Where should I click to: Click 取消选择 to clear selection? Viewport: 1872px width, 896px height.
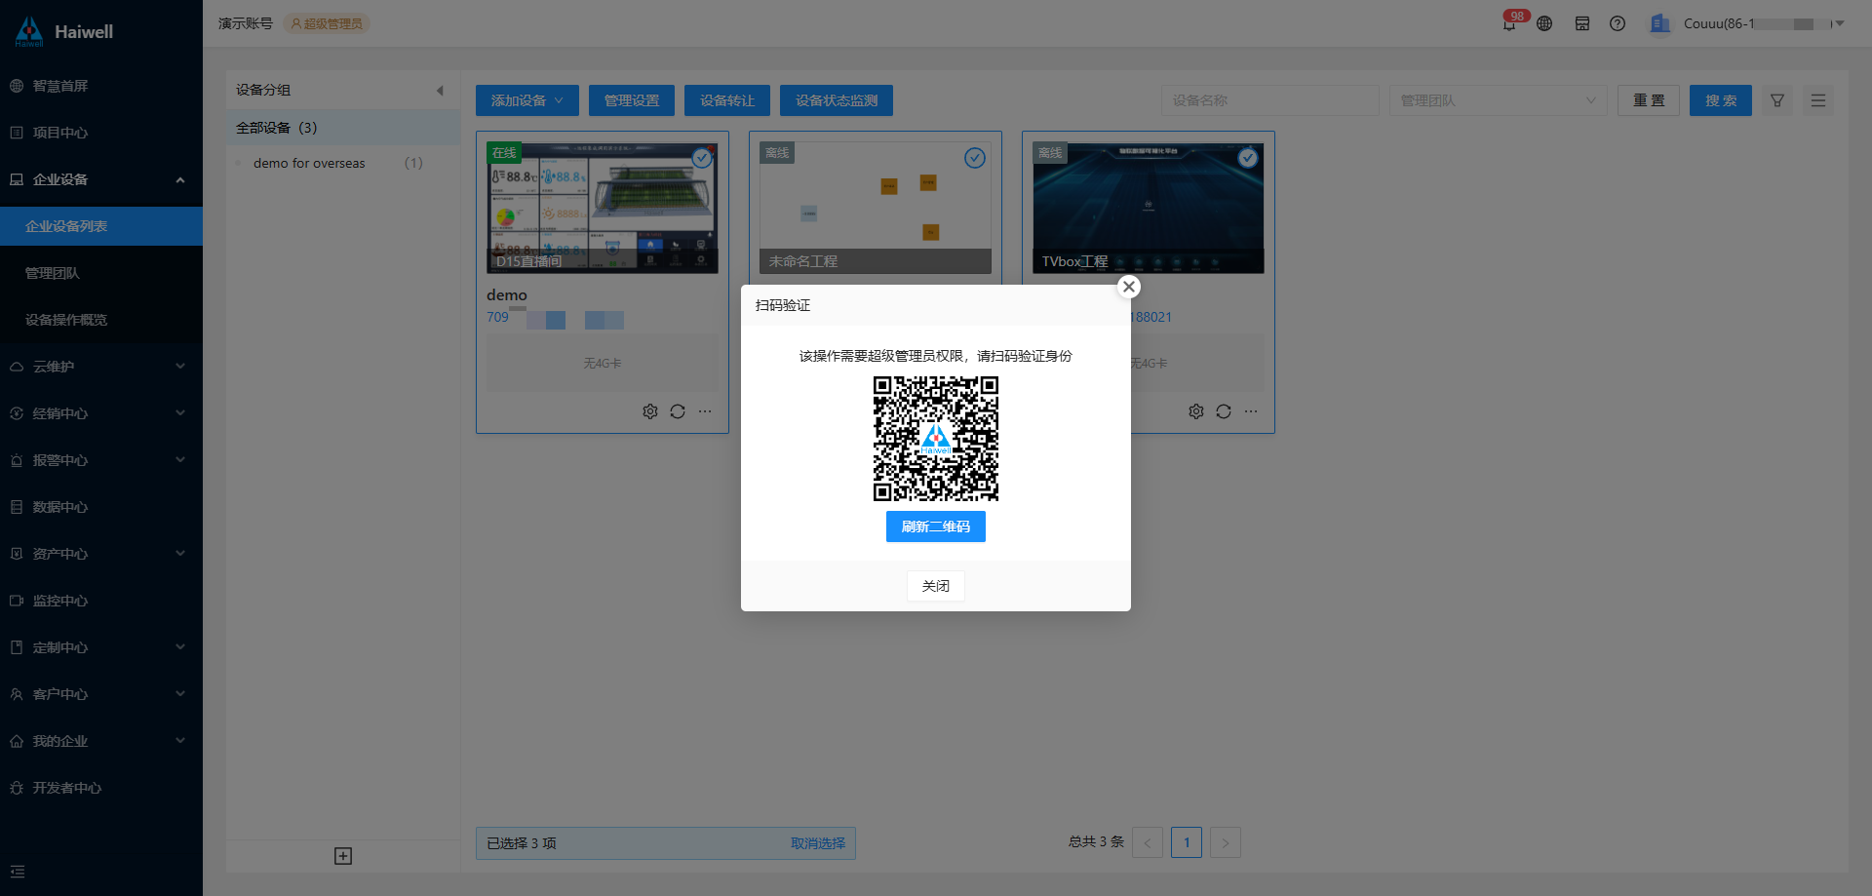click(818, 843)
